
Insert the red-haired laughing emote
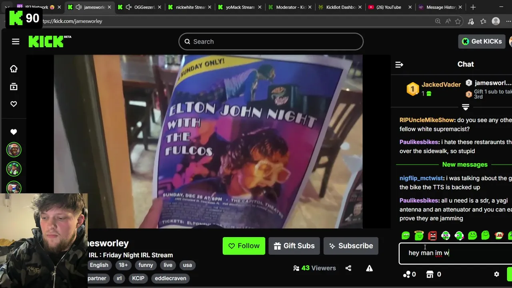499,236
